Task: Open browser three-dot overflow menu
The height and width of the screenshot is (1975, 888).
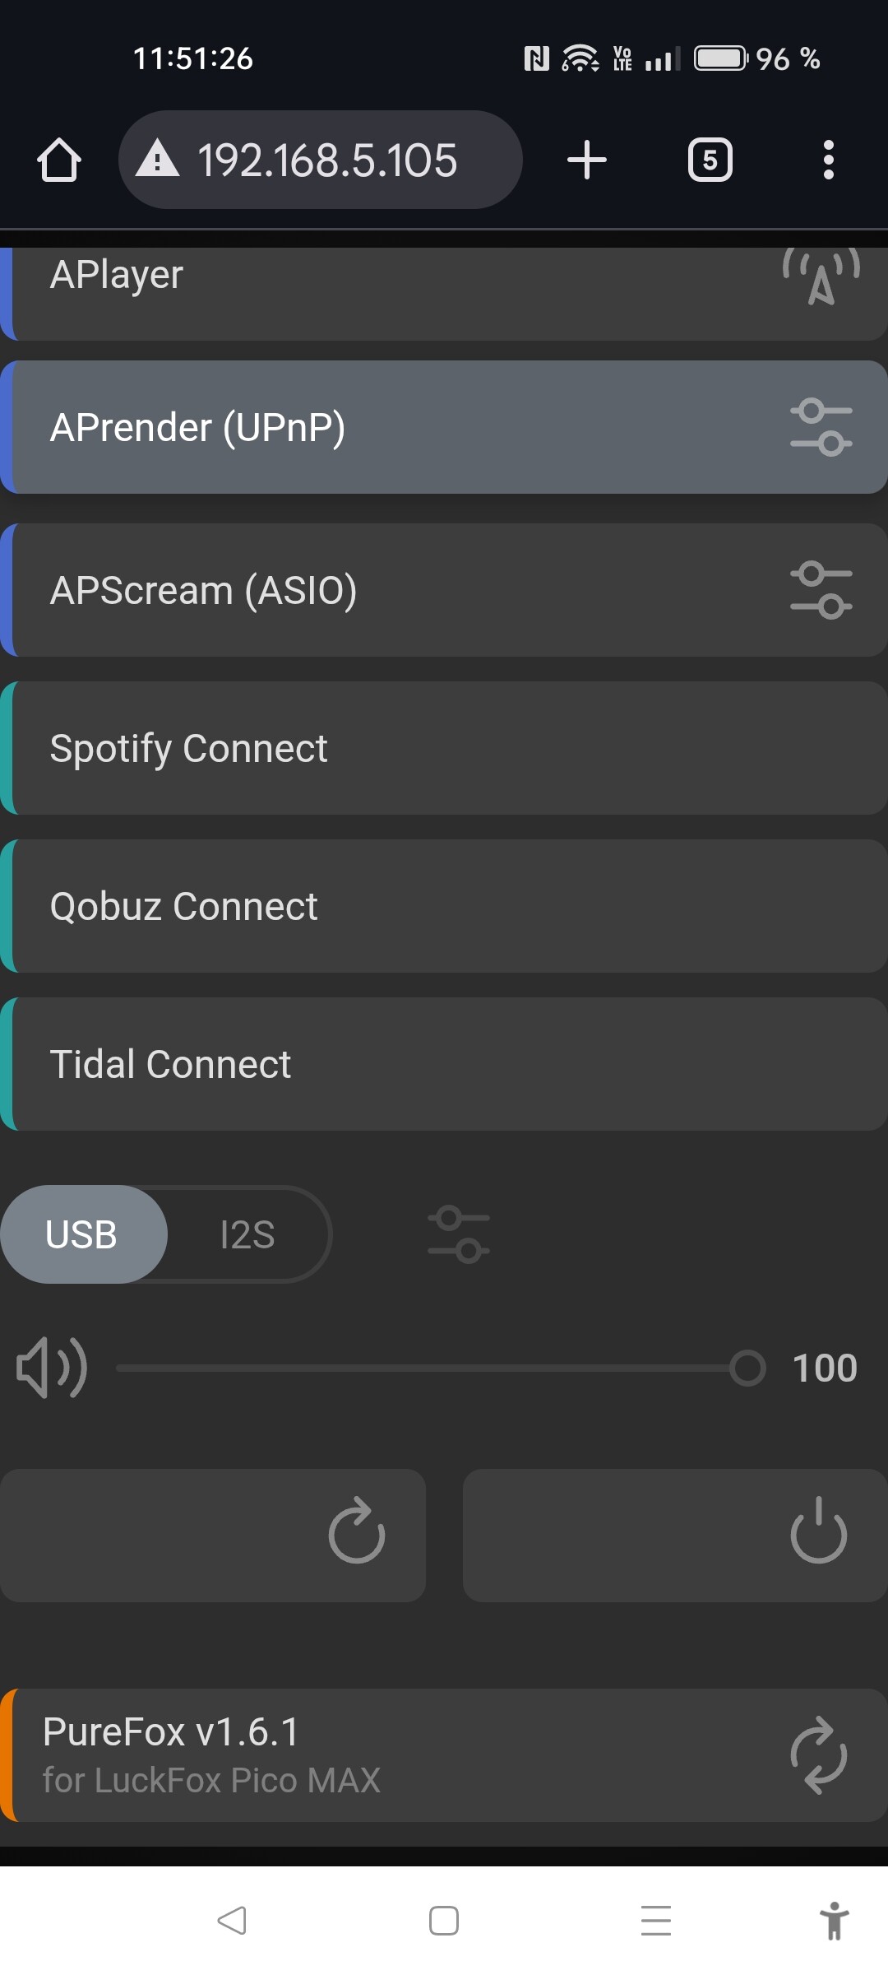Action: pyautogui.click(x=828, y=160)
